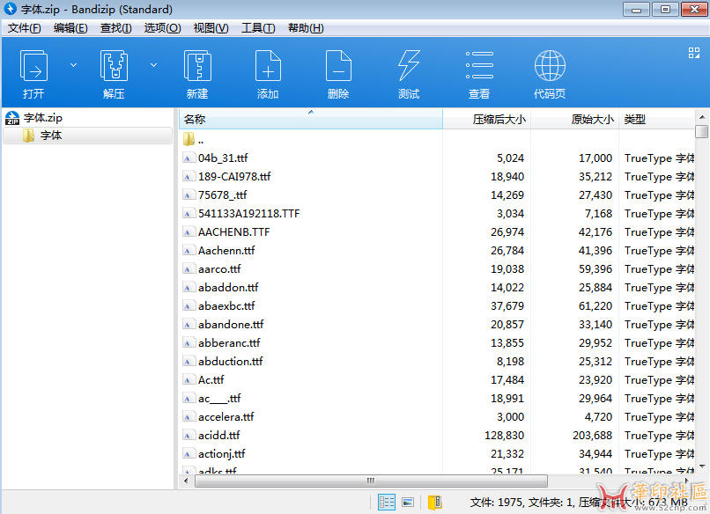Click the Add files (添加) icon
The image size is (710, 514).
268,67
